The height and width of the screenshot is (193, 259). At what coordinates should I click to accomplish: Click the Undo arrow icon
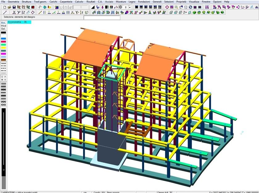pyautogui.click(x=40, y=7)
